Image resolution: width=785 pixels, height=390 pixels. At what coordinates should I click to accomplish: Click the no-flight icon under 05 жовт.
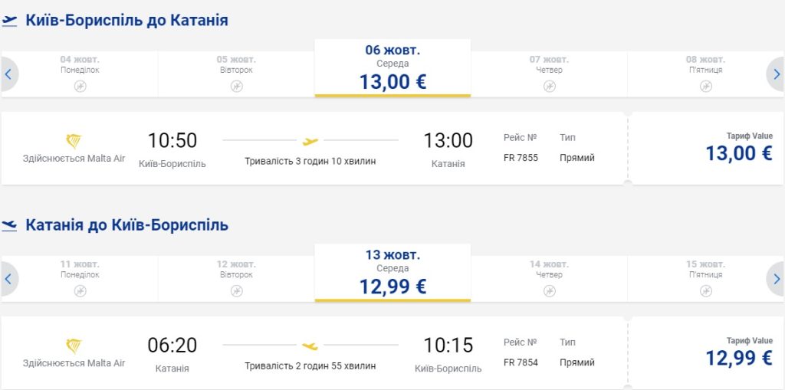point(236,86)
